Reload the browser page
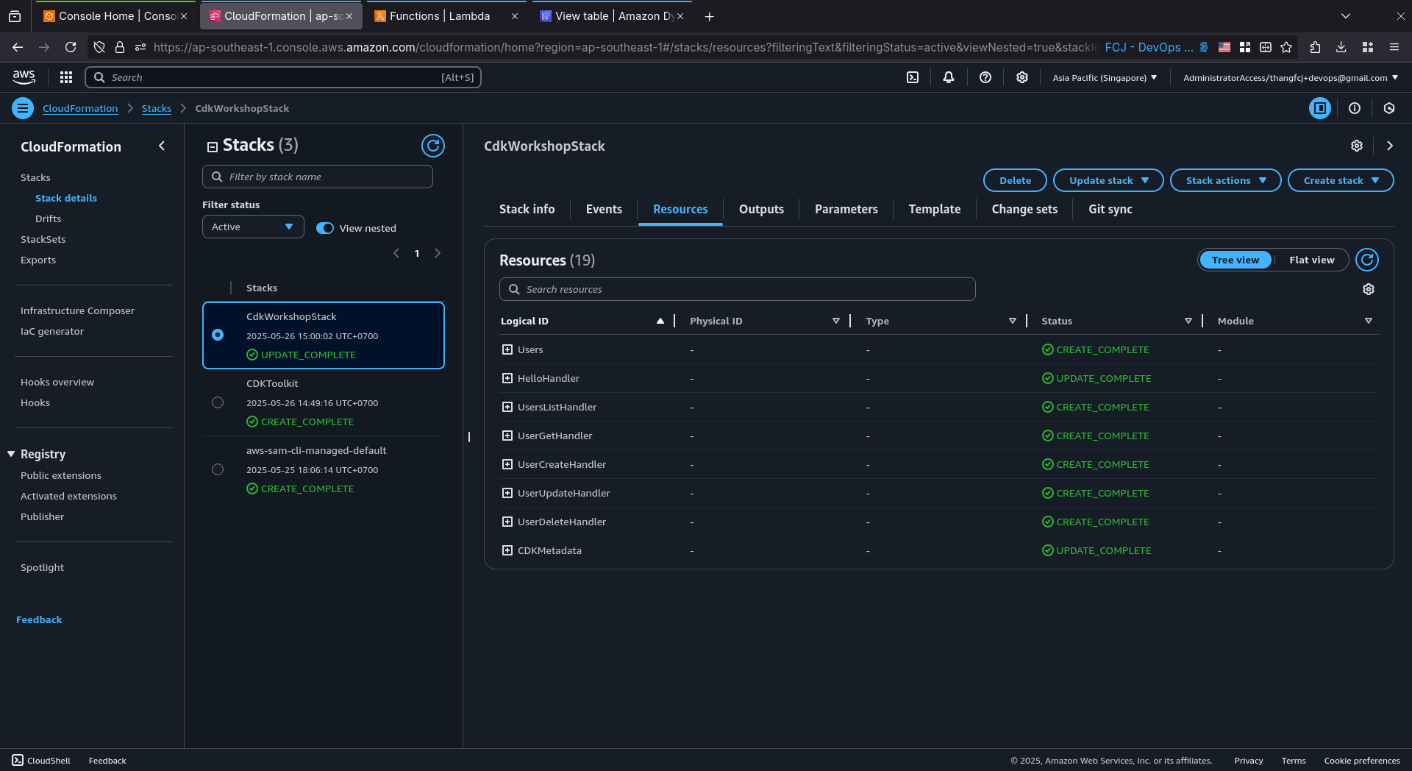This screenshot has width=1412, height=771. coord(71,47)
